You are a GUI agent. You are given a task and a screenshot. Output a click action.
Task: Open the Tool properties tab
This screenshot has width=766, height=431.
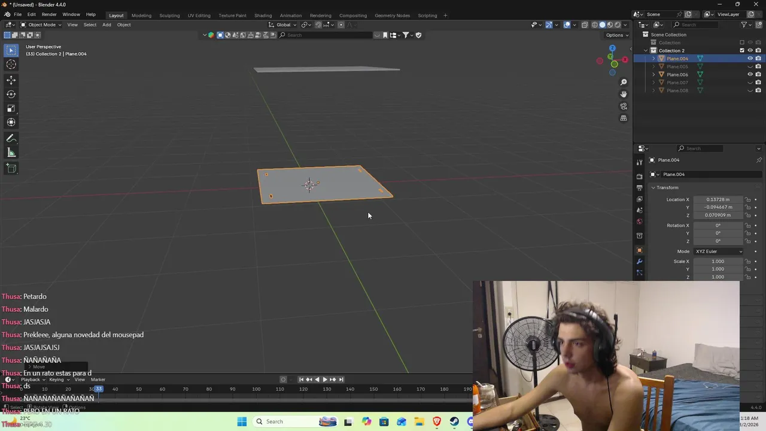pos(639,162)
